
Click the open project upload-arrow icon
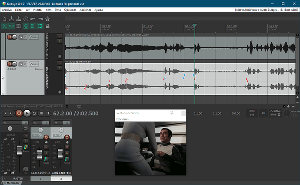(11, 19)
